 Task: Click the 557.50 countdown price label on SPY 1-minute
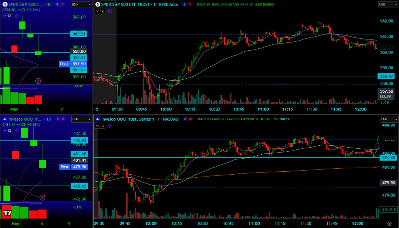387,94
